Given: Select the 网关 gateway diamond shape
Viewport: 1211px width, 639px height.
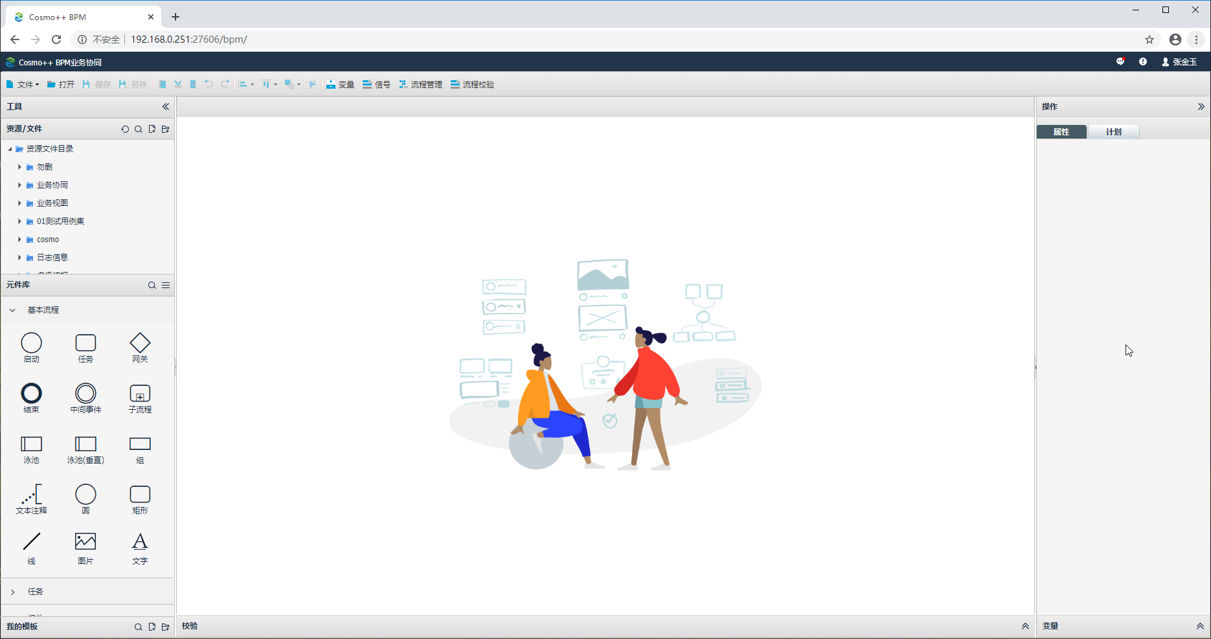Looking at the screenshot, I should pyautogui.click(x=140, y=348).
